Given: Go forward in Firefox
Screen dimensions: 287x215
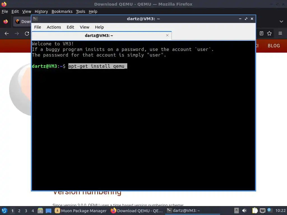Looking at the screenshot, I should coord(17,34).
